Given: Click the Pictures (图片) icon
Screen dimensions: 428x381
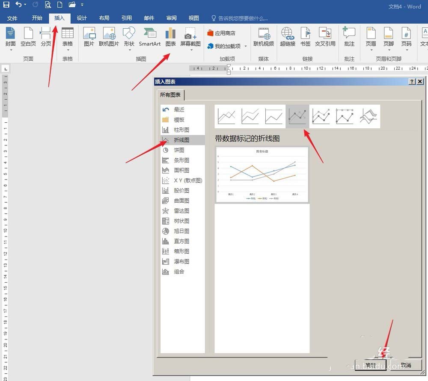Looking at the screenshot, I should pos(89,37).
